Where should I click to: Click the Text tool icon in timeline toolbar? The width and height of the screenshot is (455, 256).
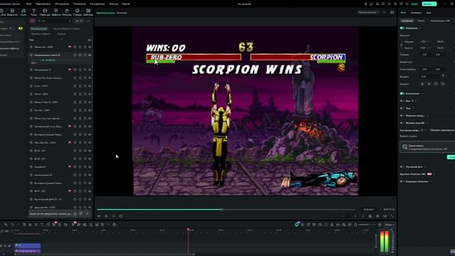(42, 225)
